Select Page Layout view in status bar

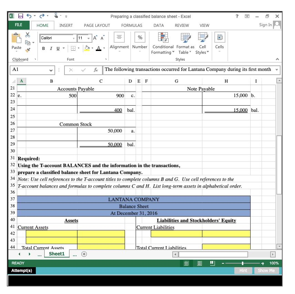click(199, 263)
